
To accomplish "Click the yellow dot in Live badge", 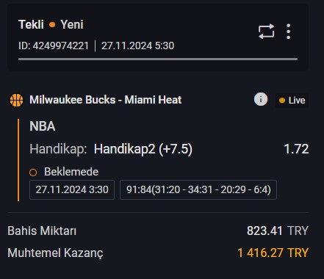I will [x=282, y=101].
